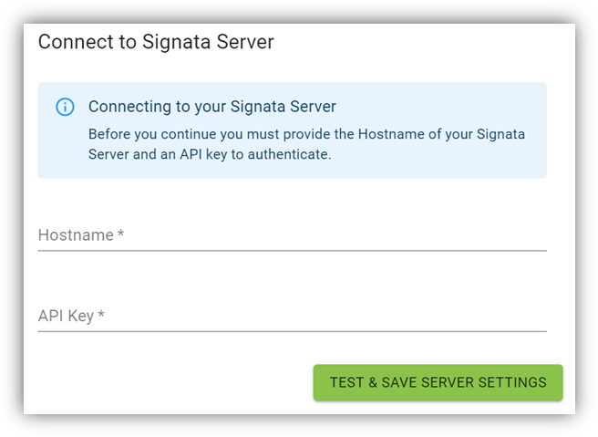The image size is (598, 437).
Task: Click the info alert description text
Action: (306, 144)
